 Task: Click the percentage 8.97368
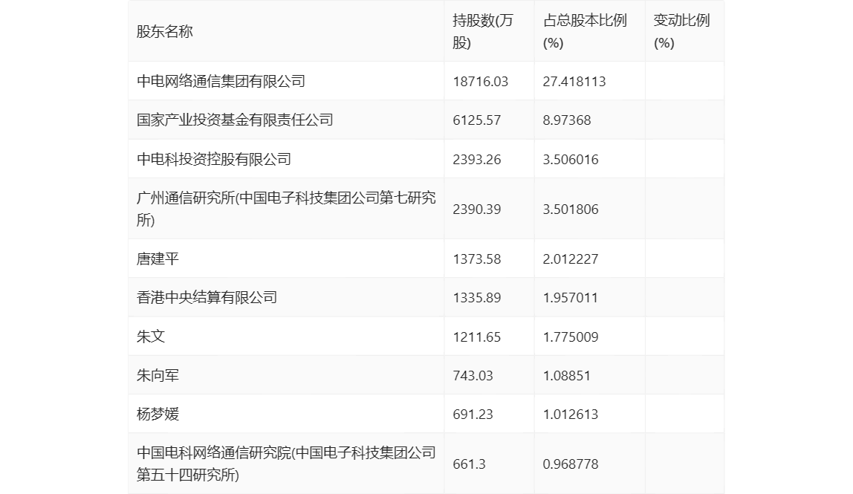pyautogui.click(x=566, y=120)
